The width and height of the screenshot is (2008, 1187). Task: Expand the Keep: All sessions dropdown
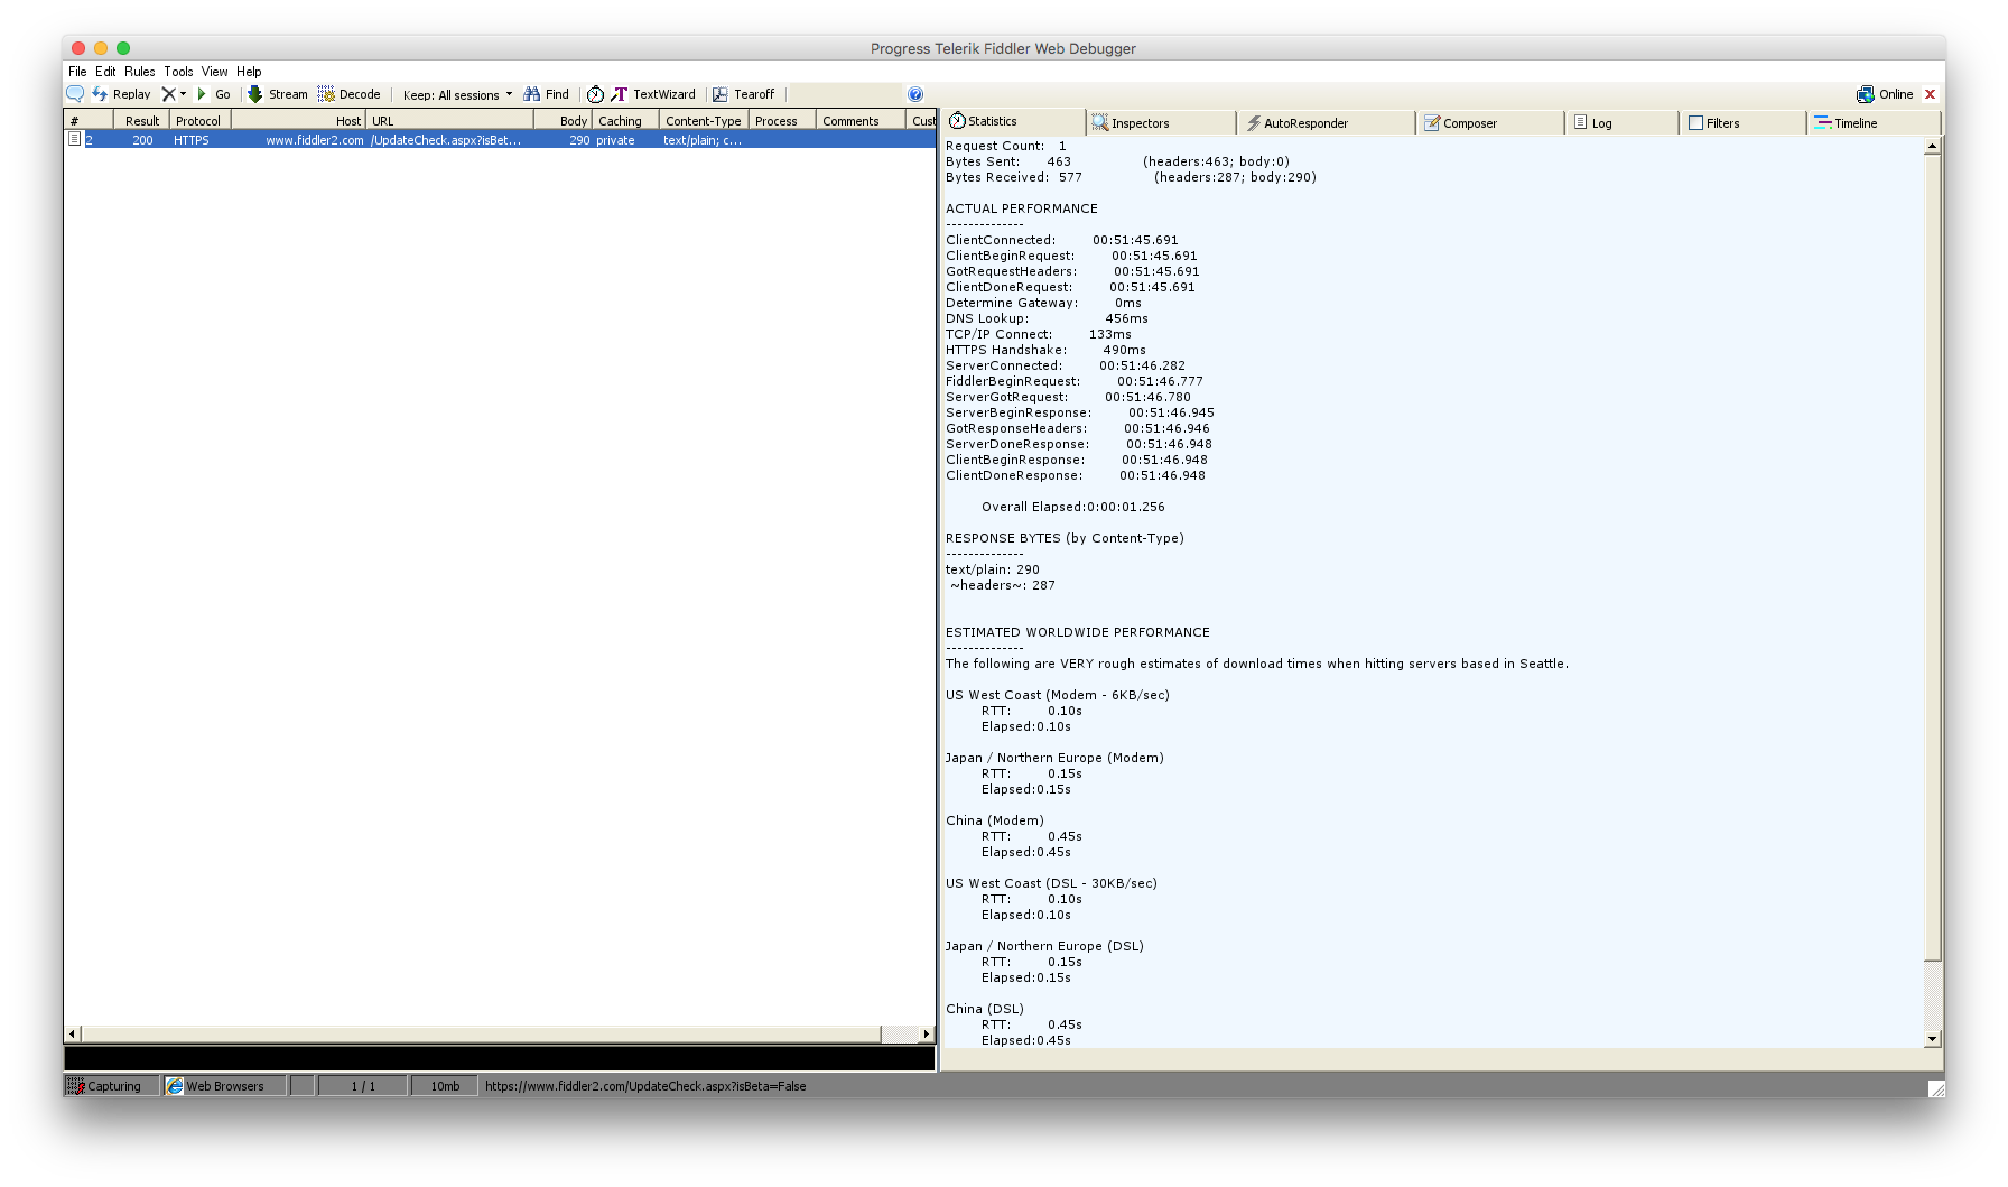pos(457,94)
